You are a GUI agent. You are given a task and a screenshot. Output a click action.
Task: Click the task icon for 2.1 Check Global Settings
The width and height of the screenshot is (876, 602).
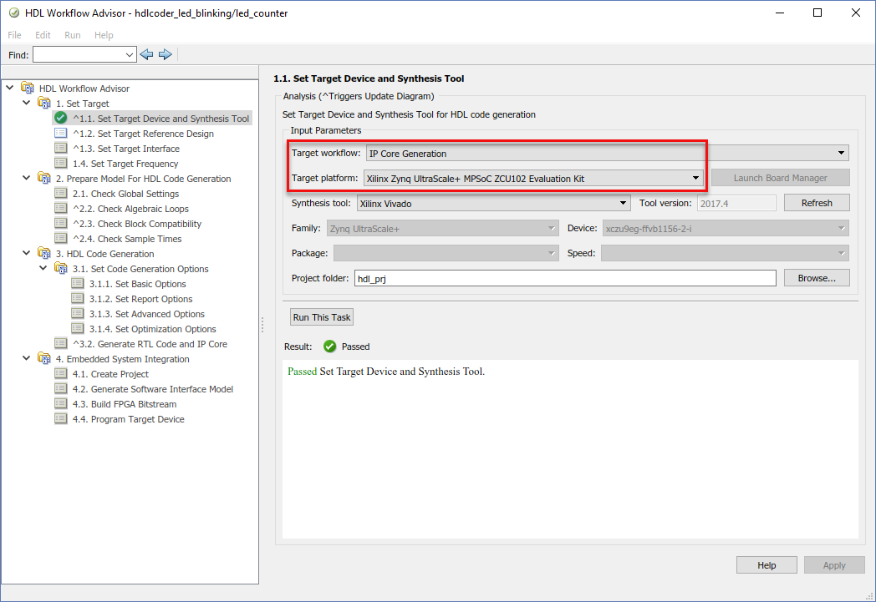[x=61, y=194]
